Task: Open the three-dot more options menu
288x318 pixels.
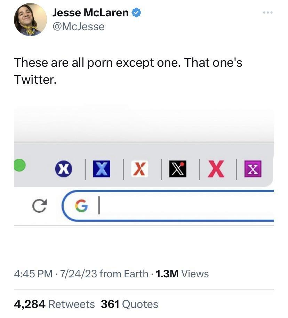Action: point(268,13)
